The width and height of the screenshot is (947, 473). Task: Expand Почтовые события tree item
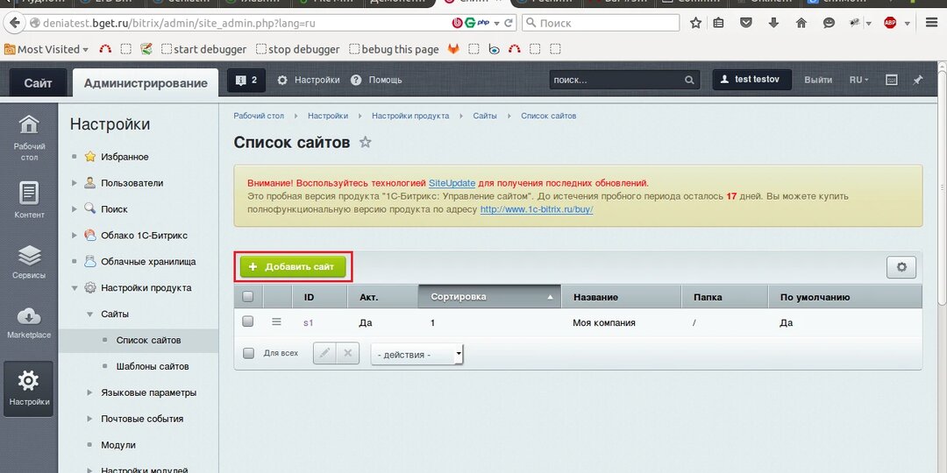click(89, 419)
